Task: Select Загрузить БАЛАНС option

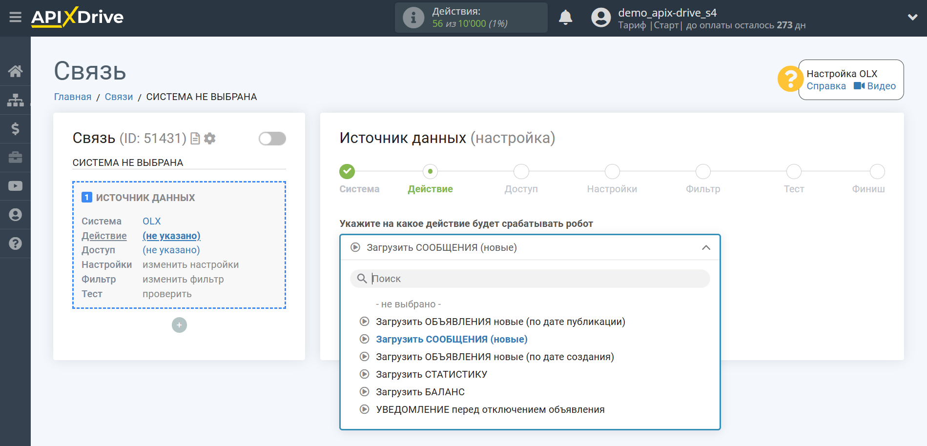Action: point(420,392)
